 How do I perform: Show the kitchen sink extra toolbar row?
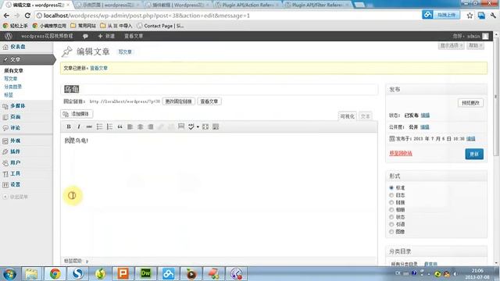pos(216,126)
